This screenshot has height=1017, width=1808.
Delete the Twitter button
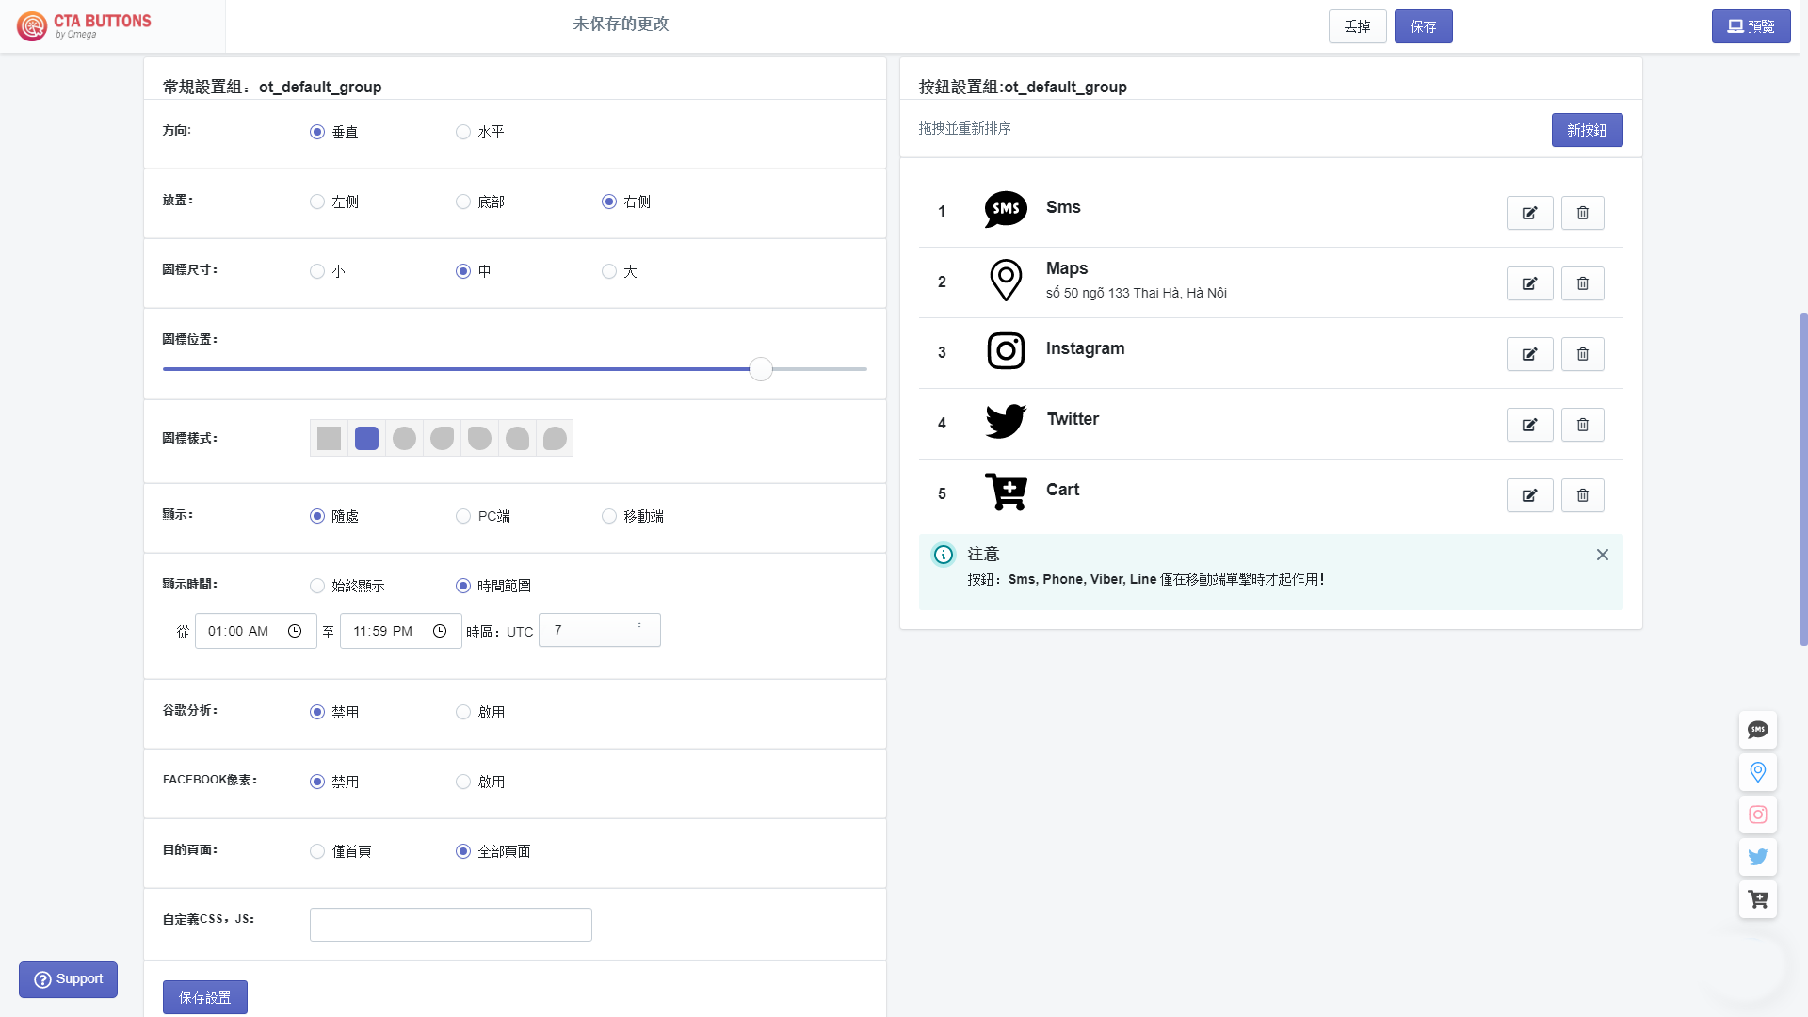[x=1582, y=425]
